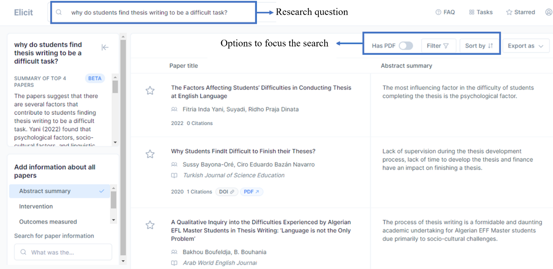Star the 'Factors Affecting Students' Difficulties' paper

(x=150, y=91)
